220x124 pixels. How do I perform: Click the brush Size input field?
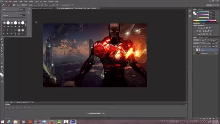22,10
